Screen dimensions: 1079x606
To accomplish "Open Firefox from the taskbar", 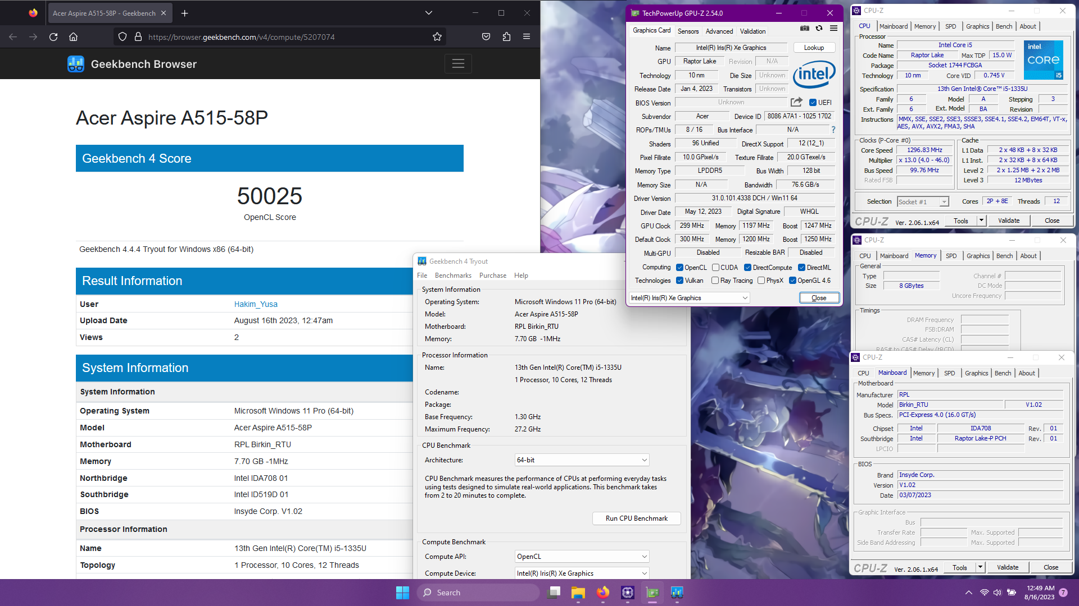I will pos(603,593).
